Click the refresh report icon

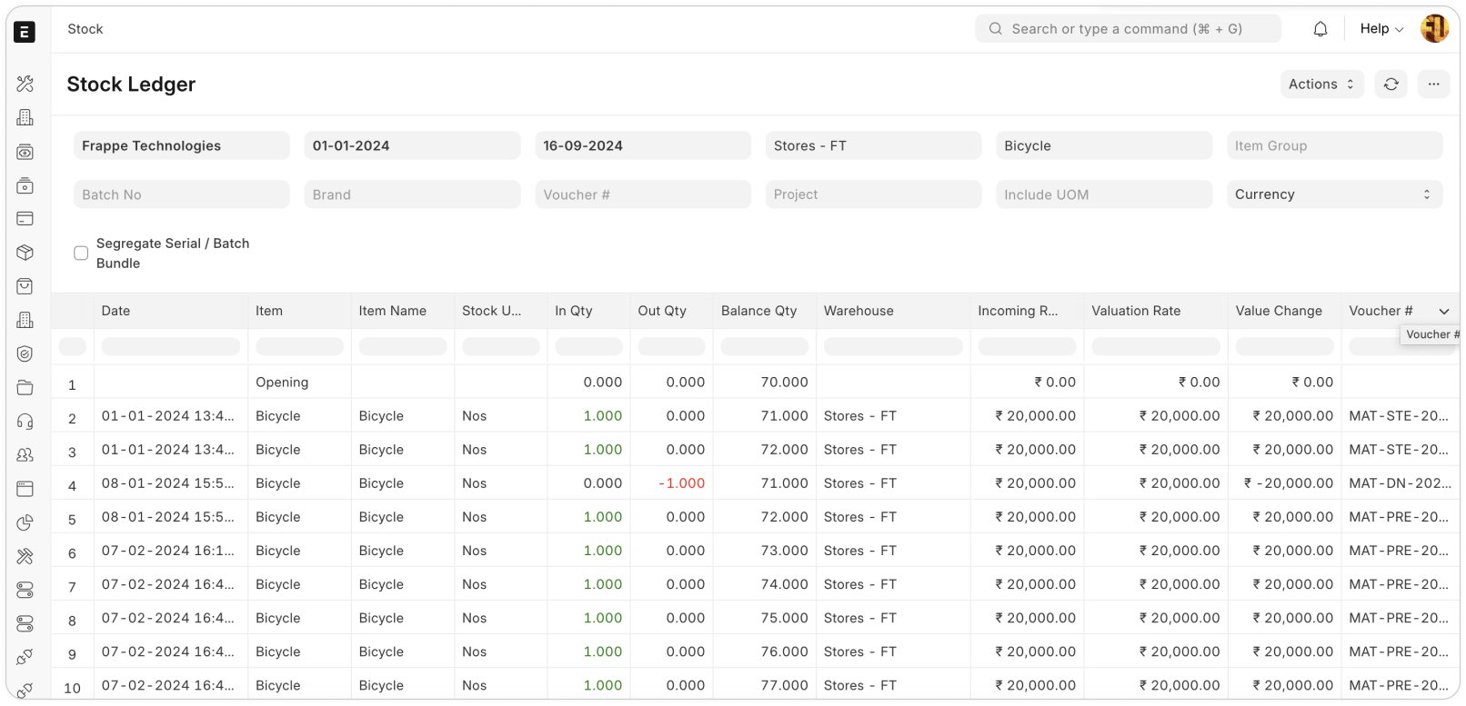pos(1391,85)
